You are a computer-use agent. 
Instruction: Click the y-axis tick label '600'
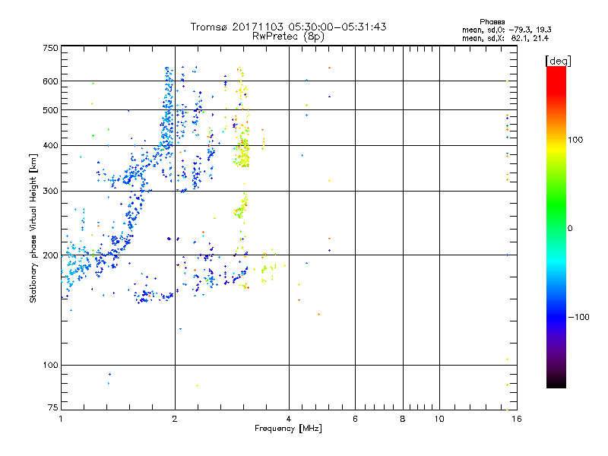[x=50, y=81]
